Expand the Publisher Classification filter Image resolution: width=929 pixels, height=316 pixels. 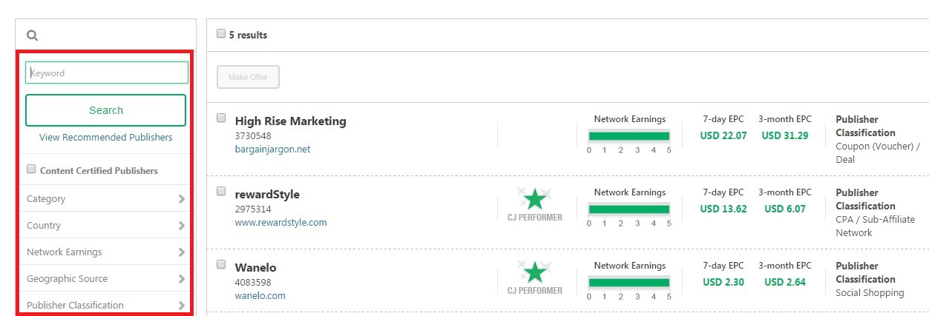(105, 304)
